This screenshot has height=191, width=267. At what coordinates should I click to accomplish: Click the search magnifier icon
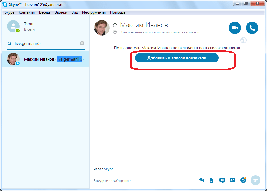pos(10,44)
